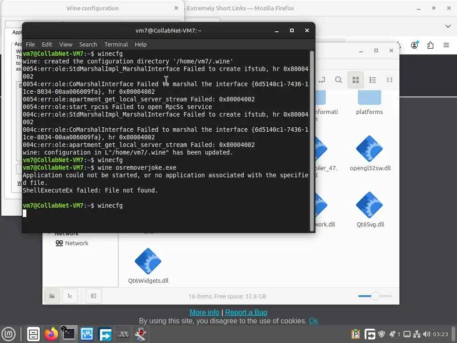The image size is (457, 343).
Task: Open Firefox hamburger application menu
Action: tap(446, 45)
